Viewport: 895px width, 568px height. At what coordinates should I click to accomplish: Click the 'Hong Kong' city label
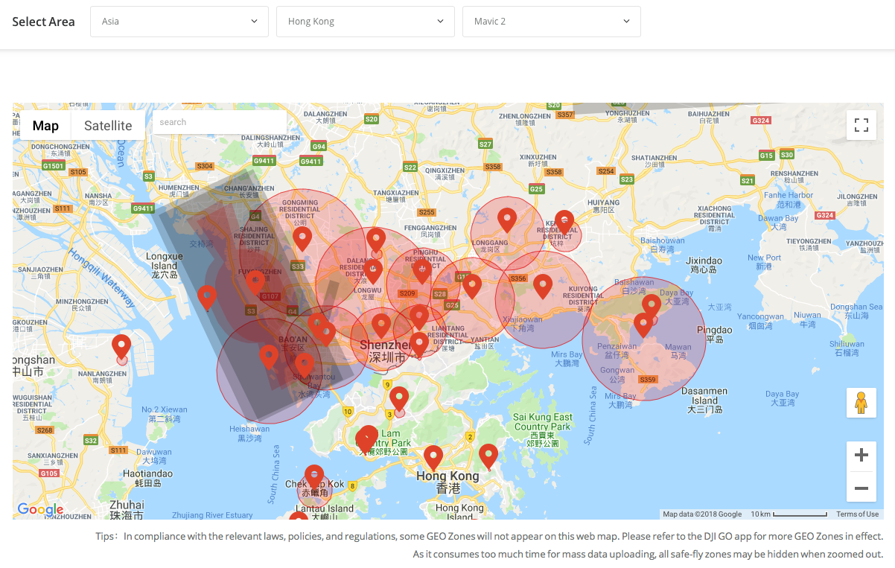447,482
